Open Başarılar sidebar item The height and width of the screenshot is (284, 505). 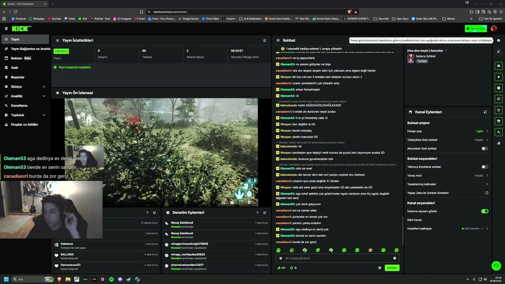click(25, 77)
